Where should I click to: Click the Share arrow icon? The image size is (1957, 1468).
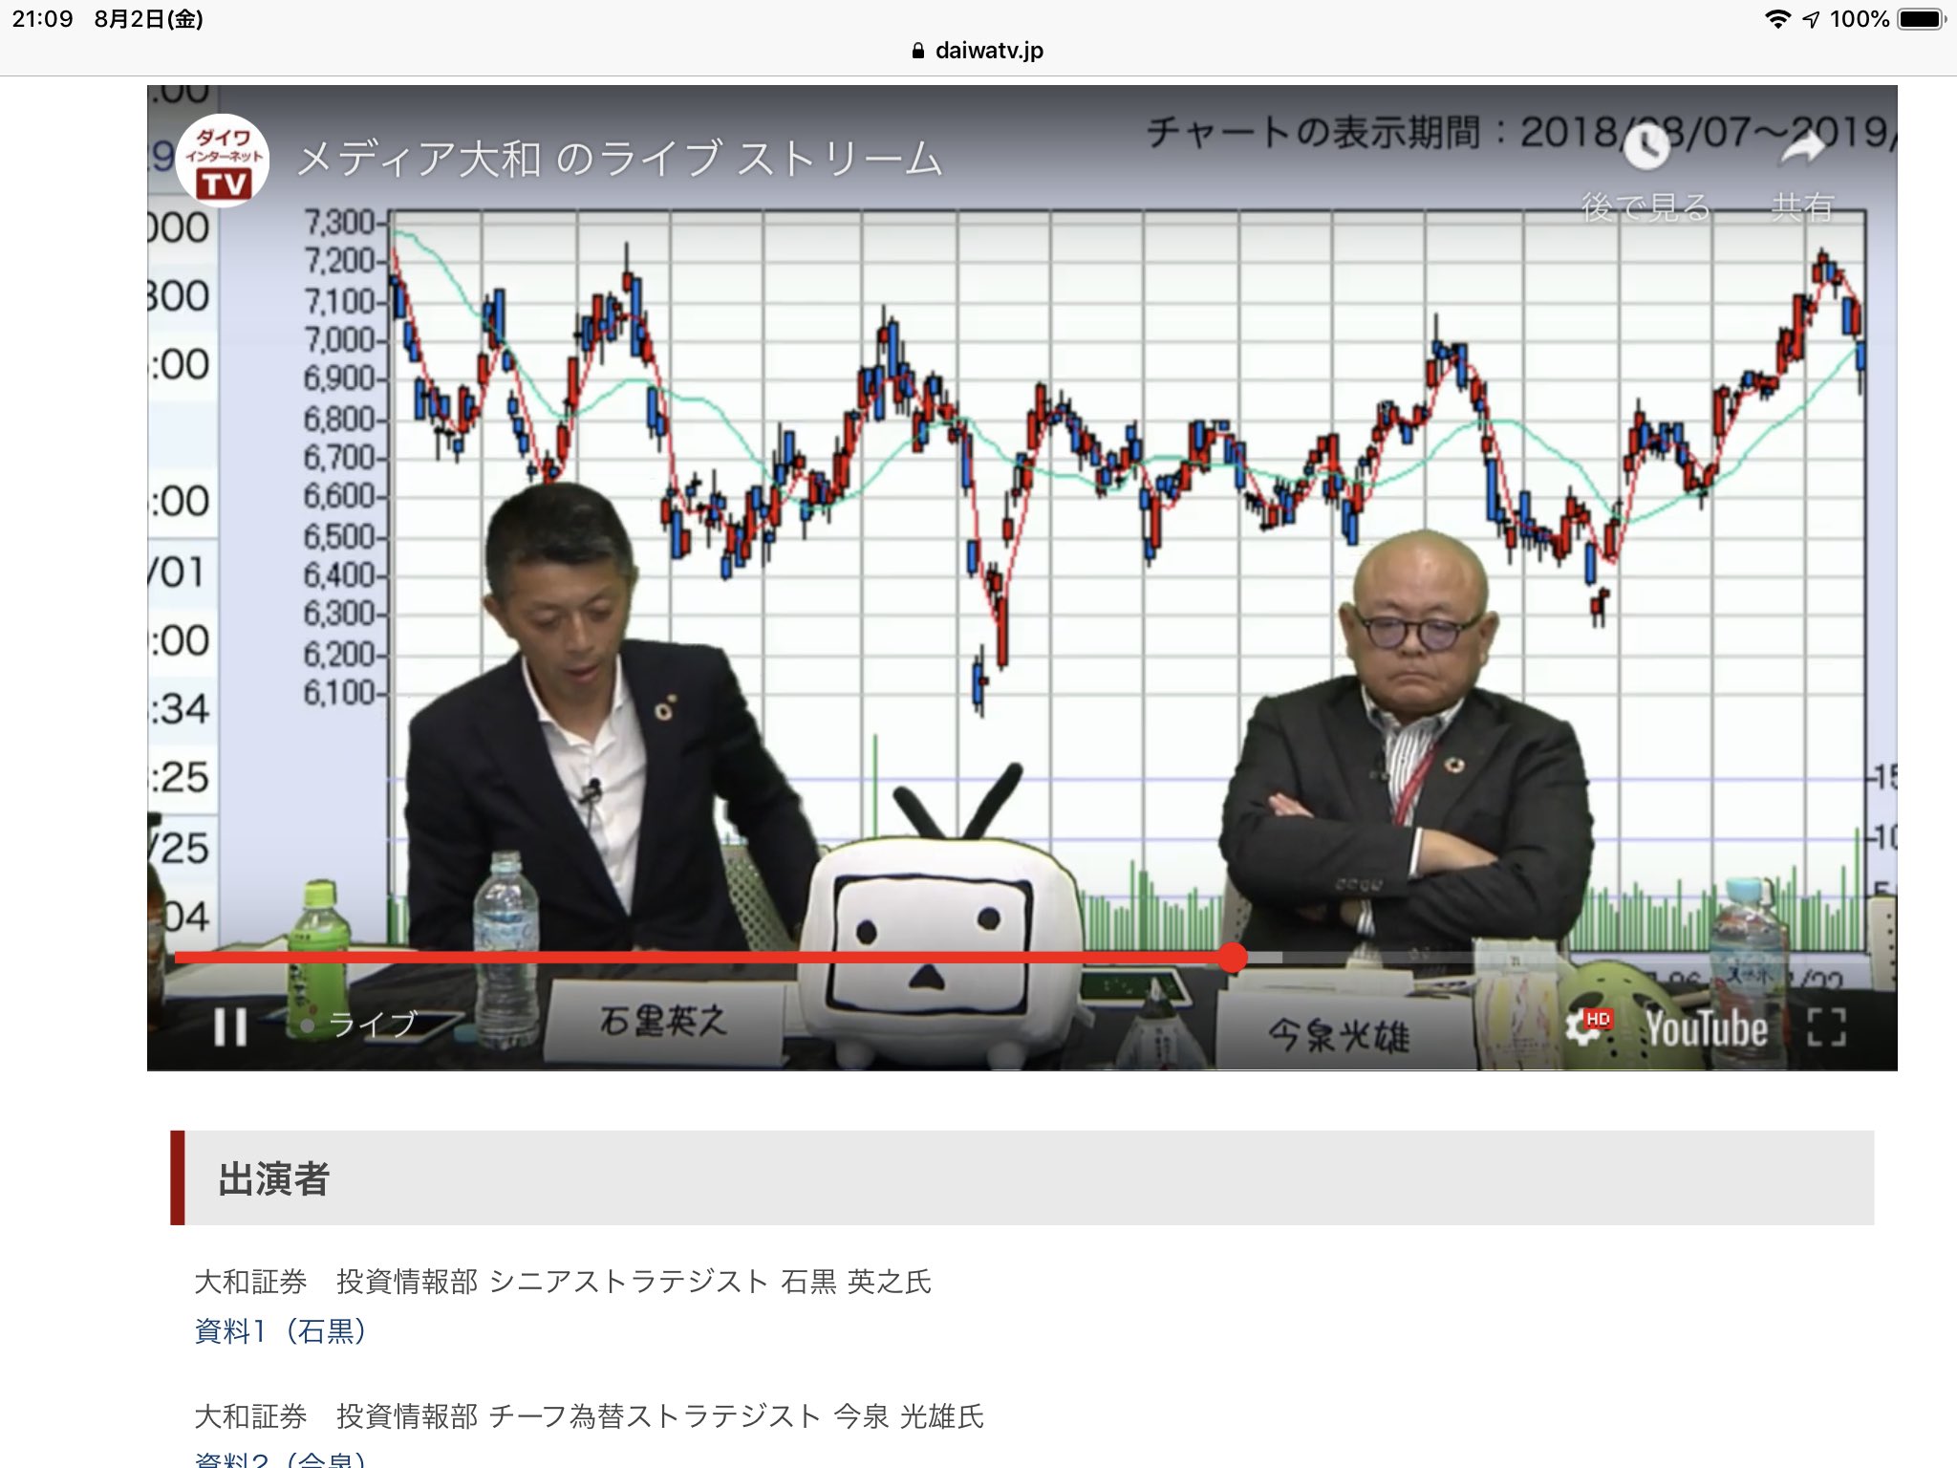pos(1801,148)
